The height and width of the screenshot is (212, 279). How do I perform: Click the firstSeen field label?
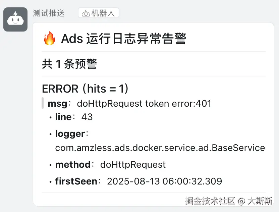76,181
